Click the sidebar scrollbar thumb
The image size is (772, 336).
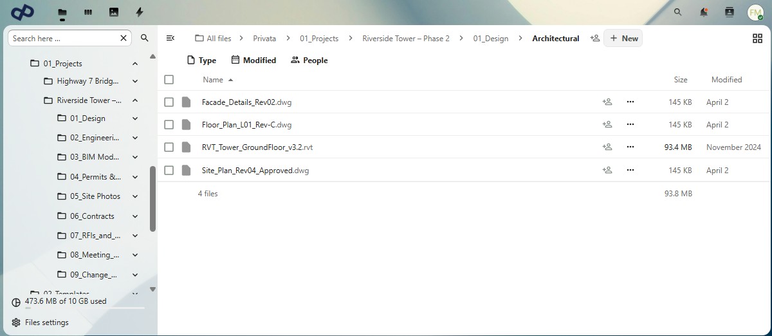(x=152, y=199)
